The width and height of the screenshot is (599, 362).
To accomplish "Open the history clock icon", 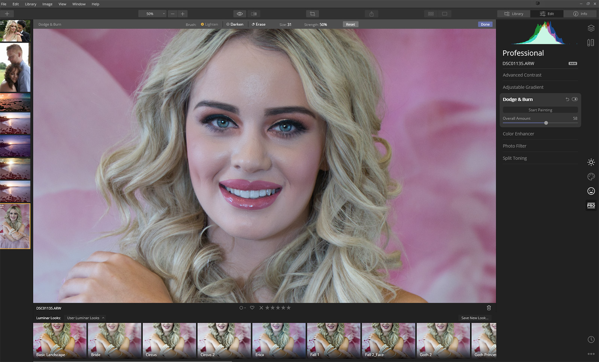I will point(591,340).
